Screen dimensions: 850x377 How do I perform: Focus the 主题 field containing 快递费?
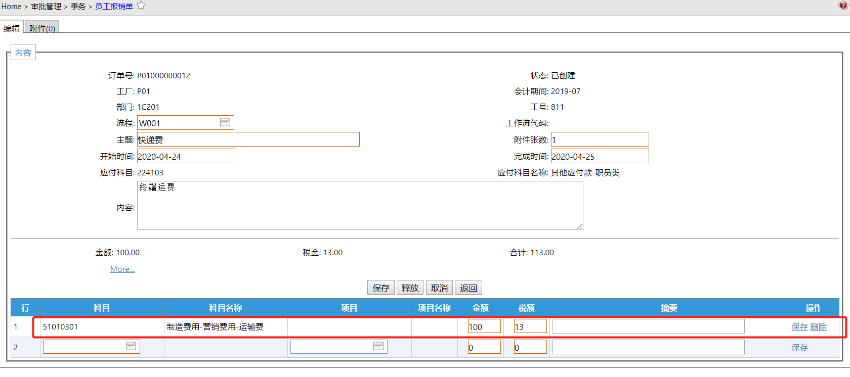pyautogui.click(x=248, y=139)
